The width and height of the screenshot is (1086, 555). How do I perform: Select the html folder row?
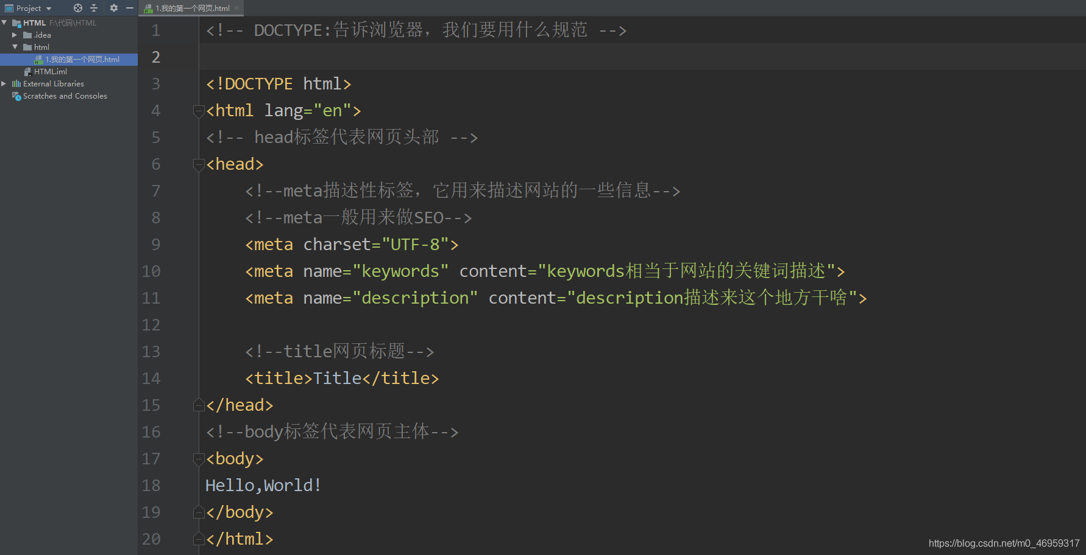pos(69,47)
